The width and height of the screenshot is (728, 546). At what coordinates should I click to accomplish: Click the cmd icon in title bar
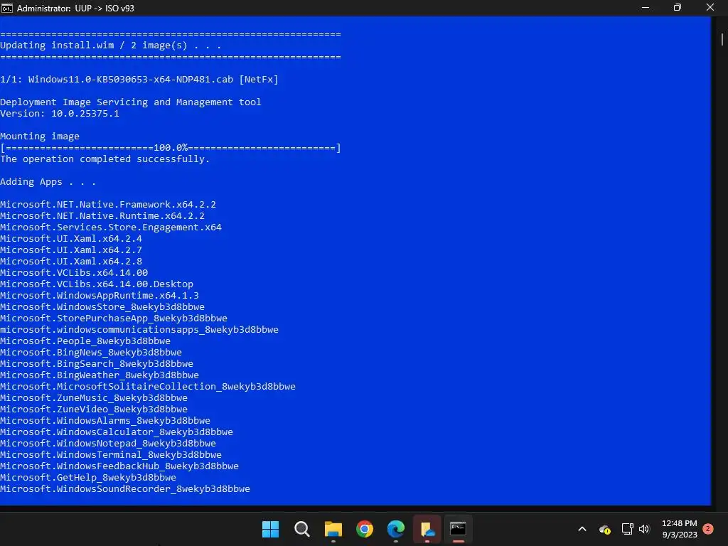pos(7,8)
